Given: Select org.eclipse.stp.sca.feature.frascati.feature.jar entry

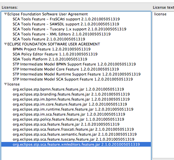Looking at the screenshot, I should click(x=73, y=129).
